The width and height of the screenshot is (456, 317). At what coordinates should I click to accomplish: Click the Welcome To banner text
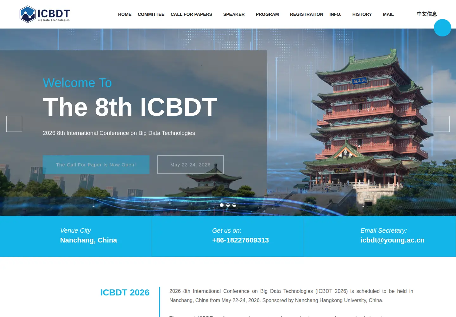pos(77,83)
